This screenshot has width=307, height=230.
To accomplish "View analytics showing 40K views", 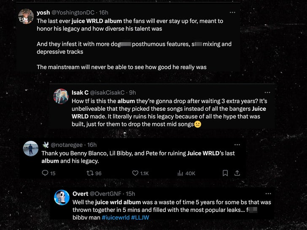I will click(180, 173).
